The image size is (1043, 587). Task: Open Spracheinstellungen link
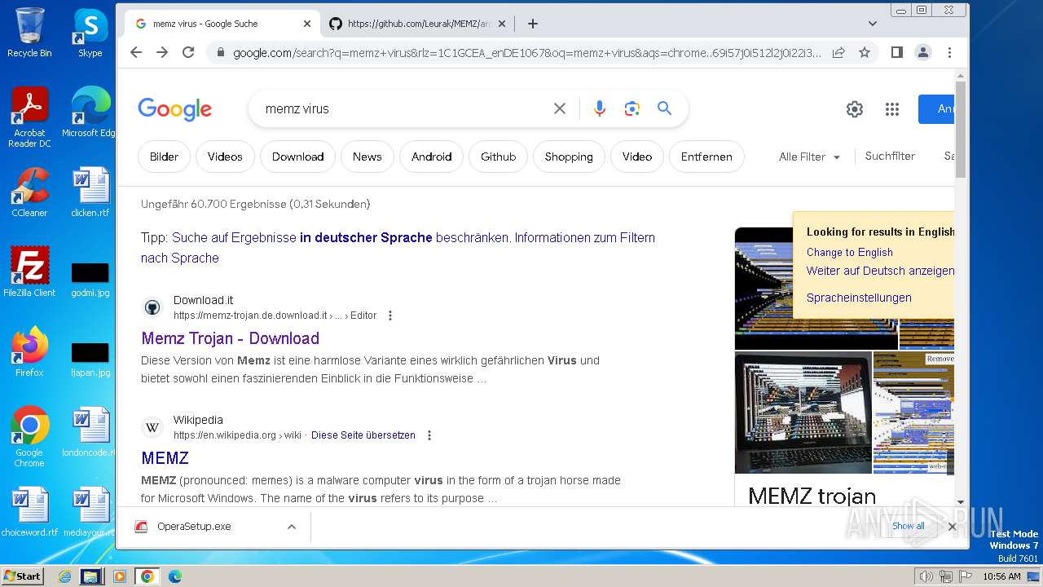click(859, 298)
